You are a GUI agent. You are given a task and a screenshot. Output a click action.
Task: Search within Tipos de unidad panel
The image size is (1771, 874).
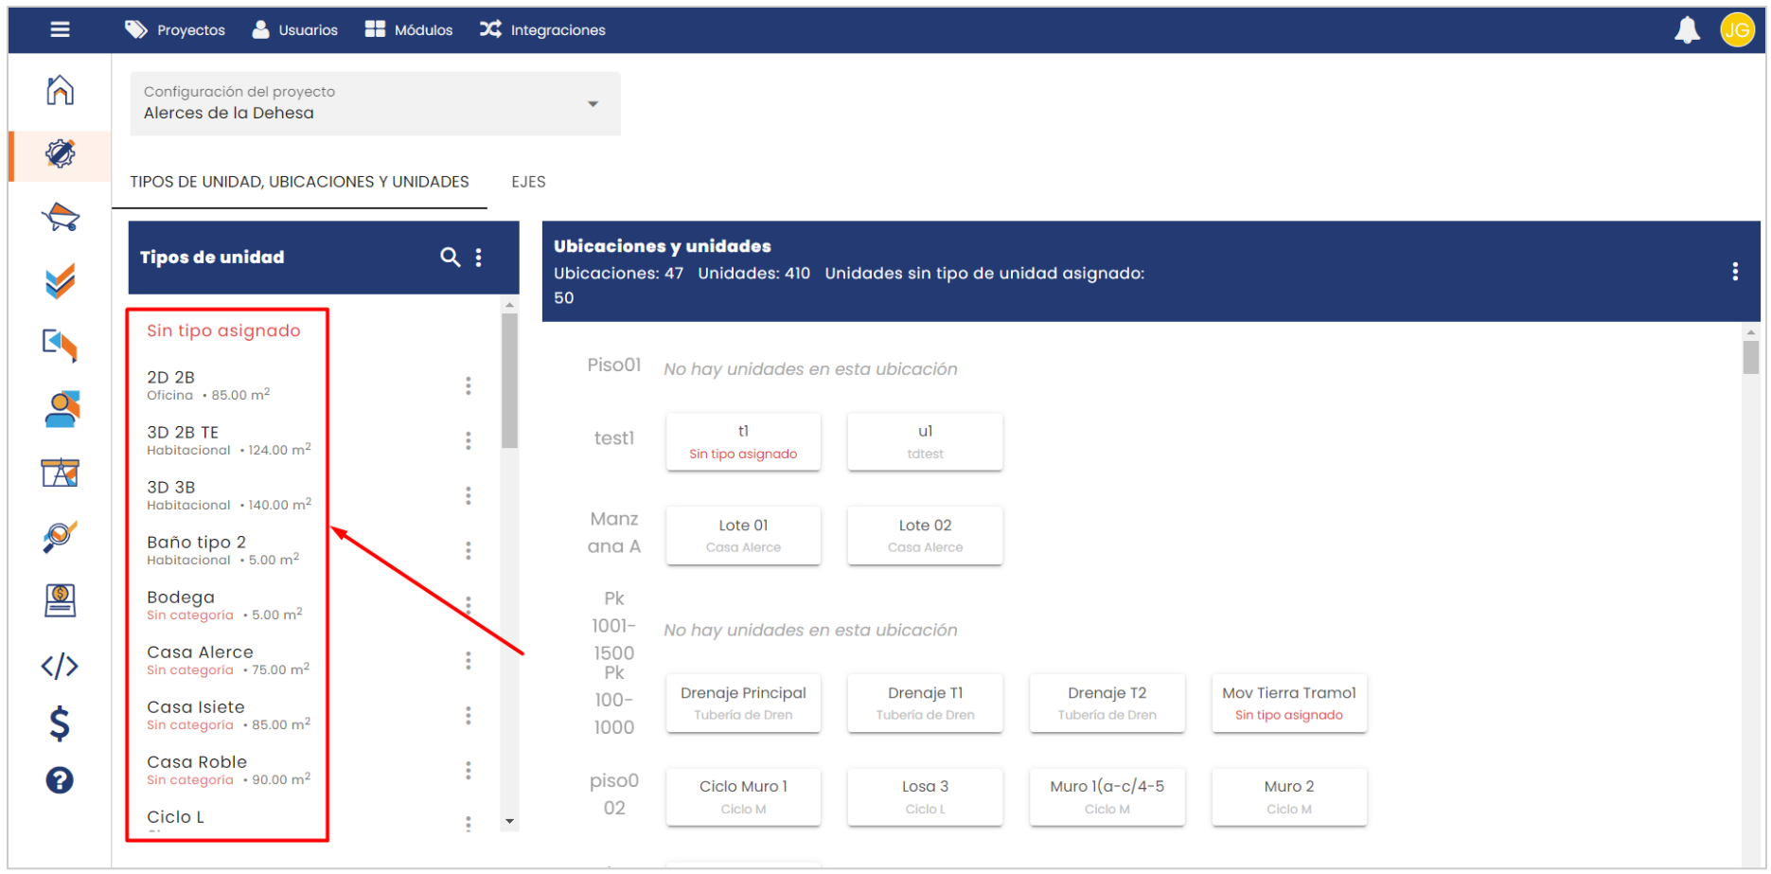click(x=450, y=257)
